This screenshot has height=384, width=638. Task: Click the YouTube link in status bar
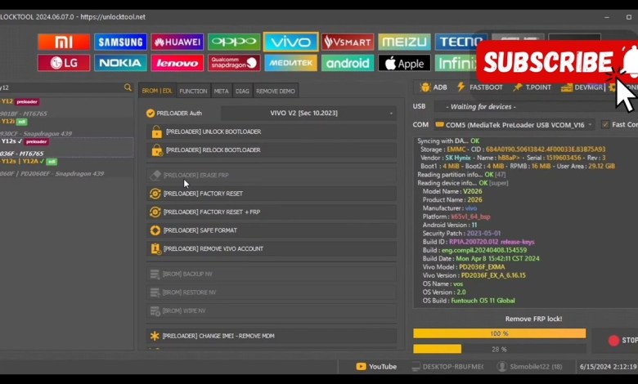(376, 367)
